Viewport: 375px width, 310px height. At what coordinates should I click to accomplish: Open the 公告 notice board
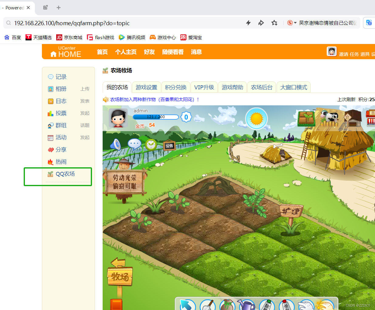click(x=169, y=146)
